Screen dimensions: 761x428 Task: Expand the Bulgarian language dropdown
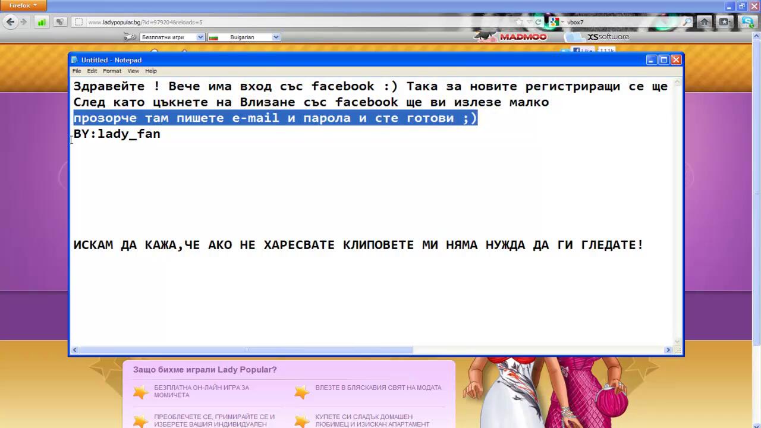(x=276, y=37)
